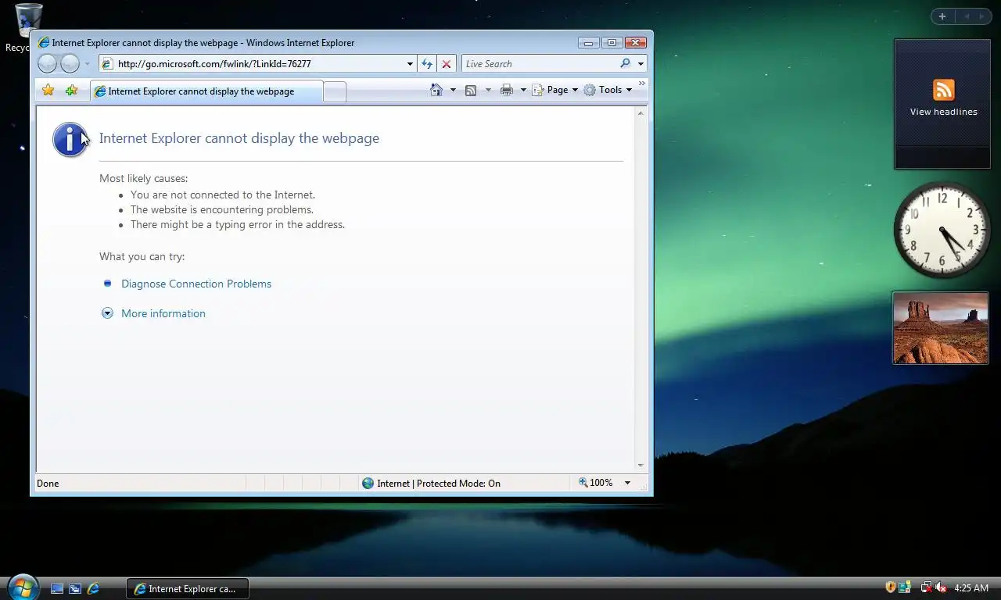
Task: Expand the Feeds dropdown arrow
Action: click(488, 90)
